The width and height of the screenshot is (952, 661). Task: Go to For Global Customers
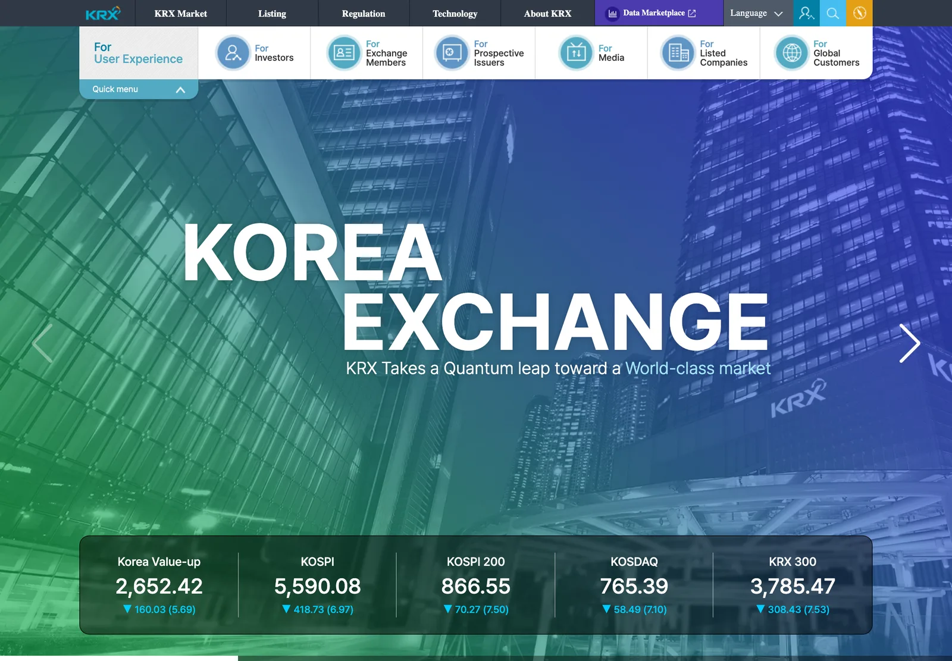(x=836, y=53)
